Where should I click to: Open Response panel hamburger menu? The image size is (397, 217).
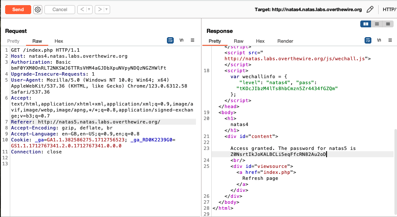point(390,40)
